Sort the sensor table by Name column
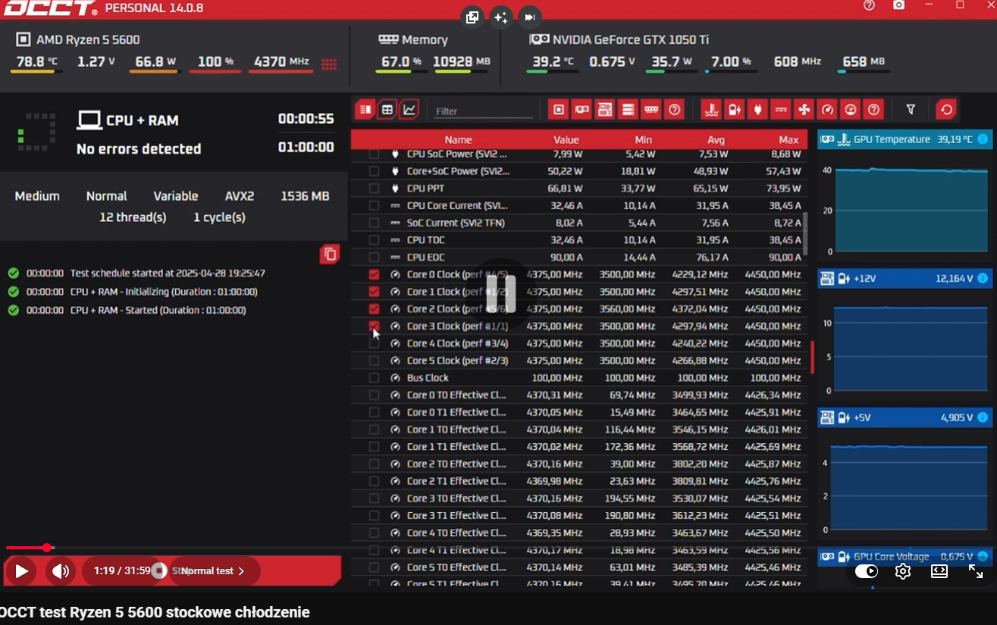 [458, 139]
